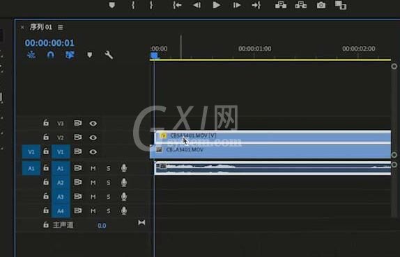Toggle lock on 主声道 master track
Screen dimensions: 400x257
[46, 224]
